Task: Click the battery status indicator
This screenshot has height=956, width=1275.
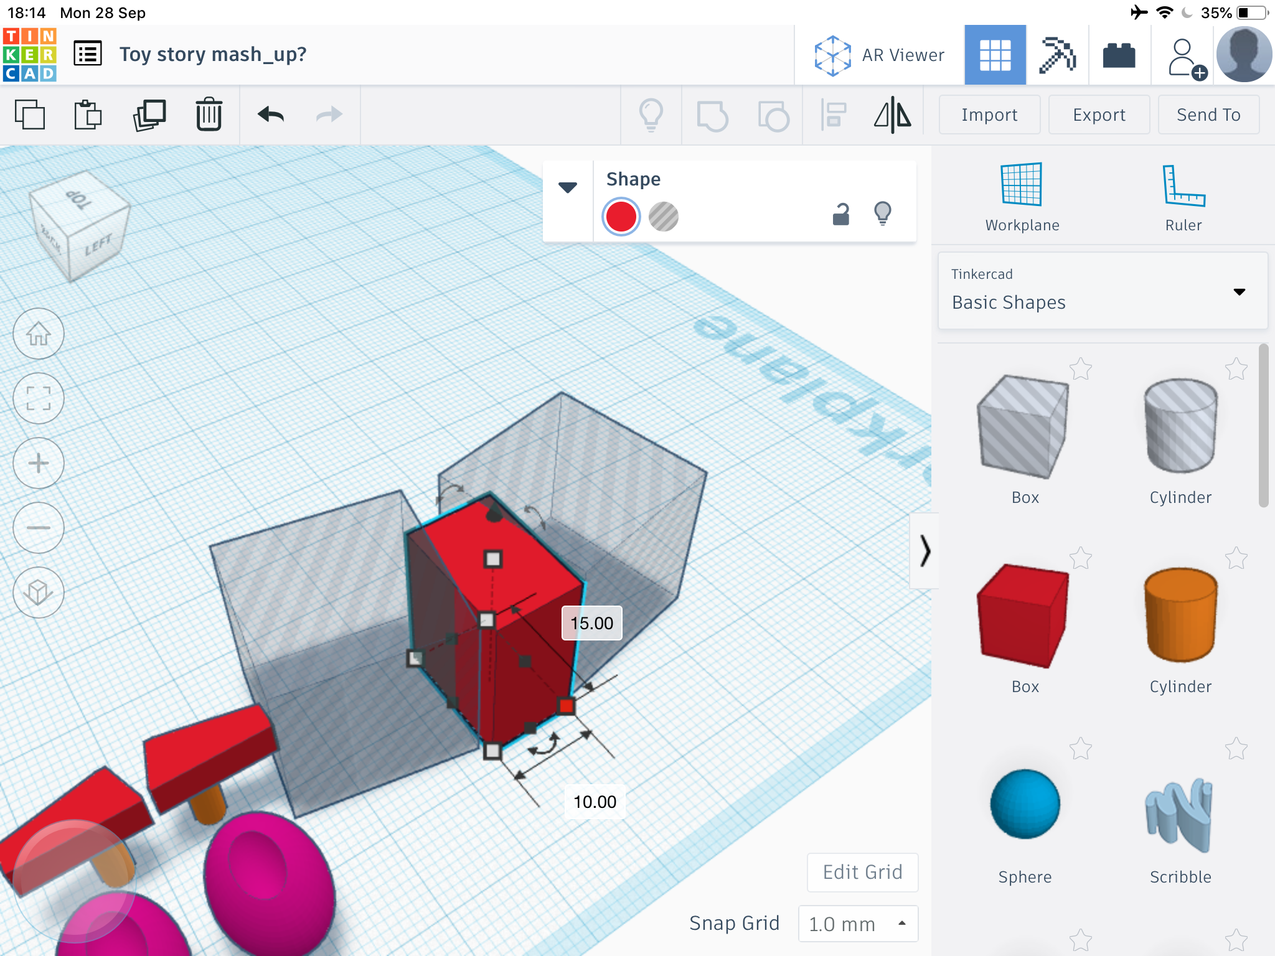Action: (1252, 12)
